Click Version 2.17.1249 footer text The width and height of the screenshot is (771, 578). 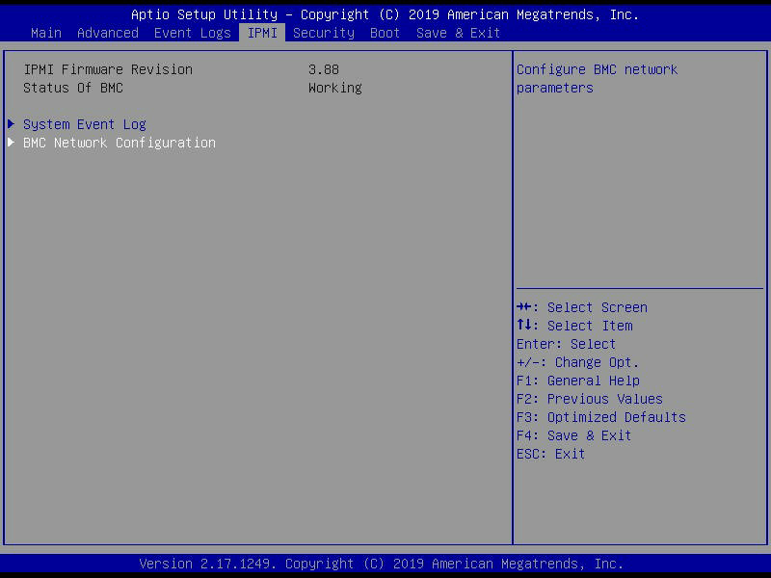[x=381, y=564]
